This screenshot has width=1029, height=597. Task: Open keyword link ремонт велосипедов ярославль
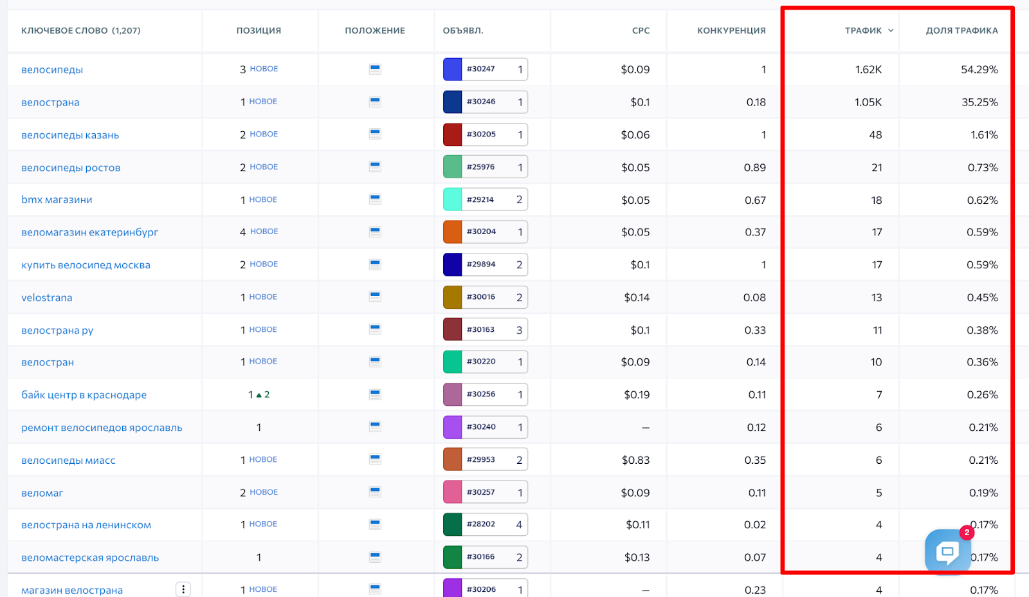click(102, 428)
